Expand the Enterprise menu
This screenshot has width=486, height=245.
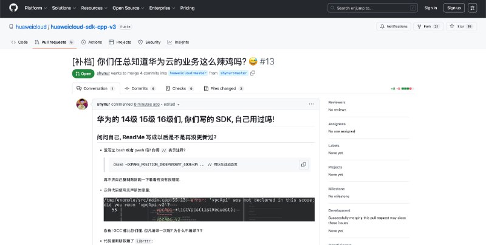click(162, 8)
